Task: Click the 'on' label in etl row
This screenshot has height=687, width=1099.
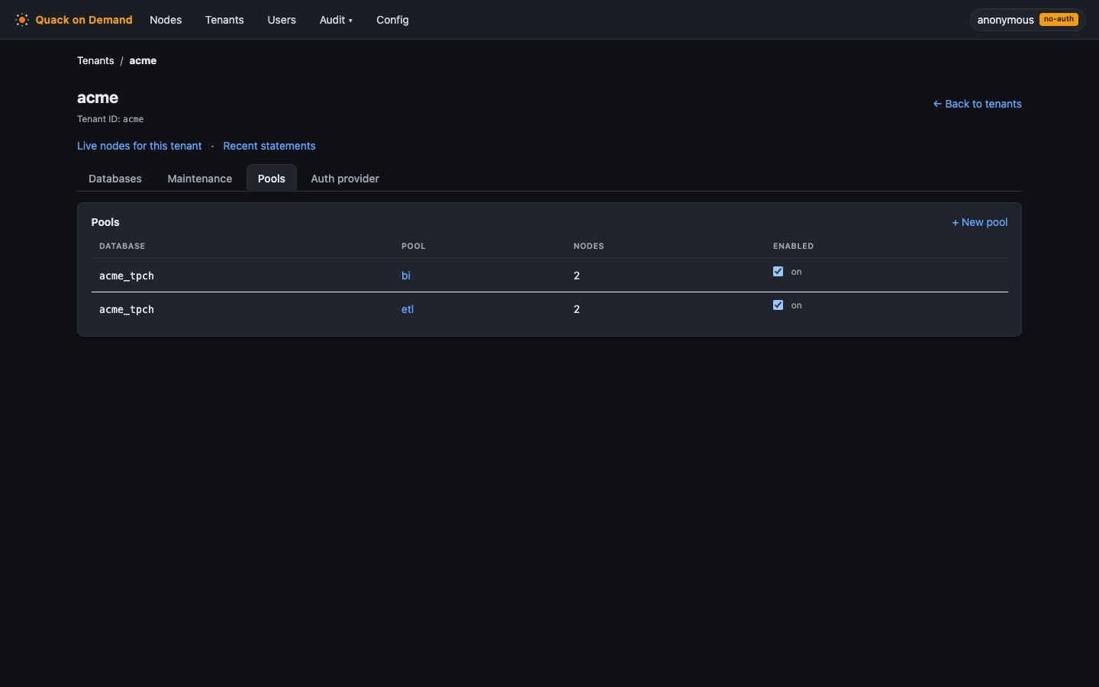Action: (796, 305)
